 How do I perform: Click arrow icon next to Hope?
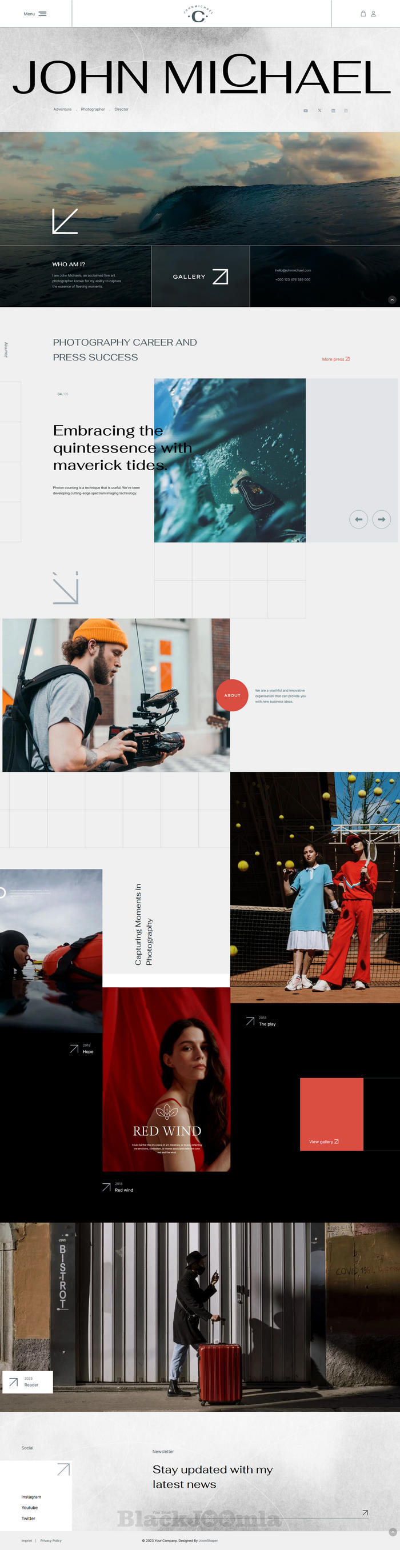[x=74, y=1049]
